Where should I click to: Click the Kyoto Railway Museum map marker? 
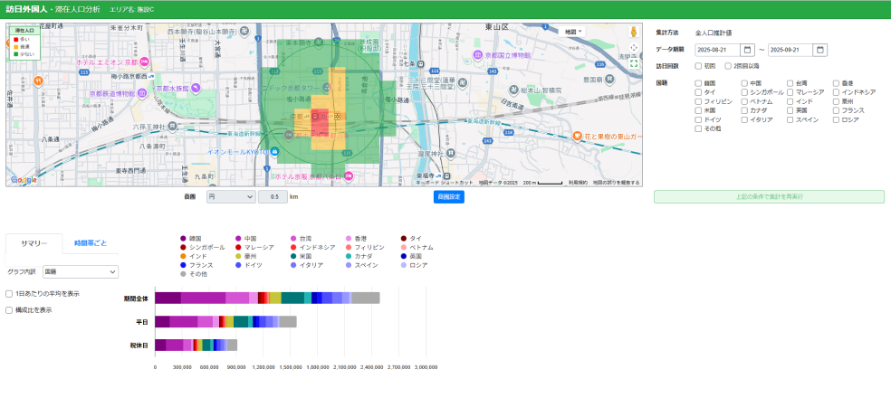pos(143,92)
